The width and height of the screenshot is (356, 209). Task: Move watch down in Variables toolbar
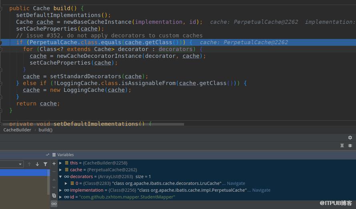point(54,187)
